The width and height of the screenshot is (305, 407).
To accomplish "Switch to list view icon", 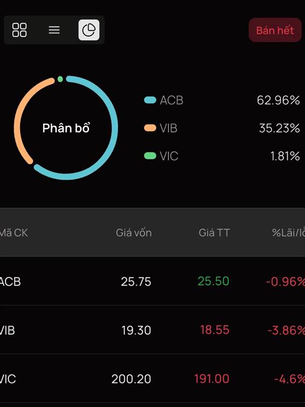I will pyautogui.click(x=54, y=30).
